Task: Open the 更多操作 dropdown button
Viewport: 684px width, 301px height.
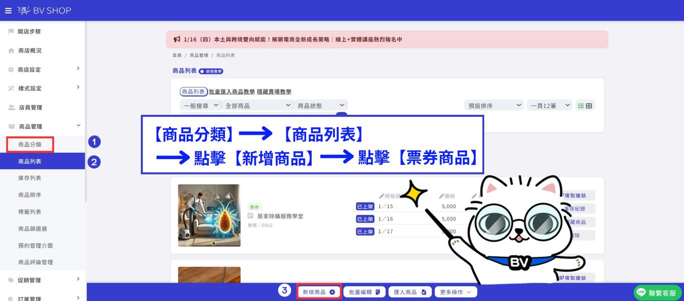Action: tap(456, 292)
